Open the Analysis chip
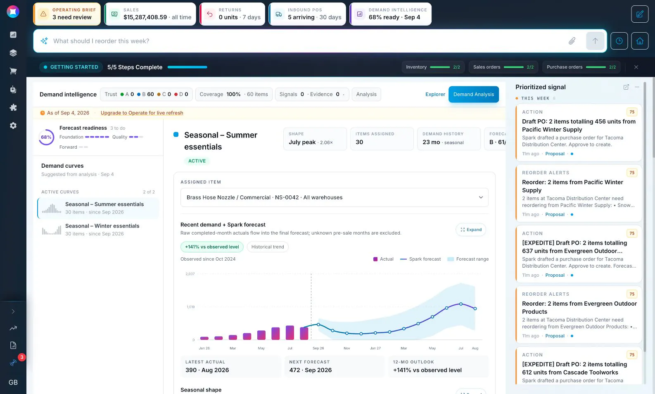Viewport: 655px width, 394px height. (x=366, y=94)
